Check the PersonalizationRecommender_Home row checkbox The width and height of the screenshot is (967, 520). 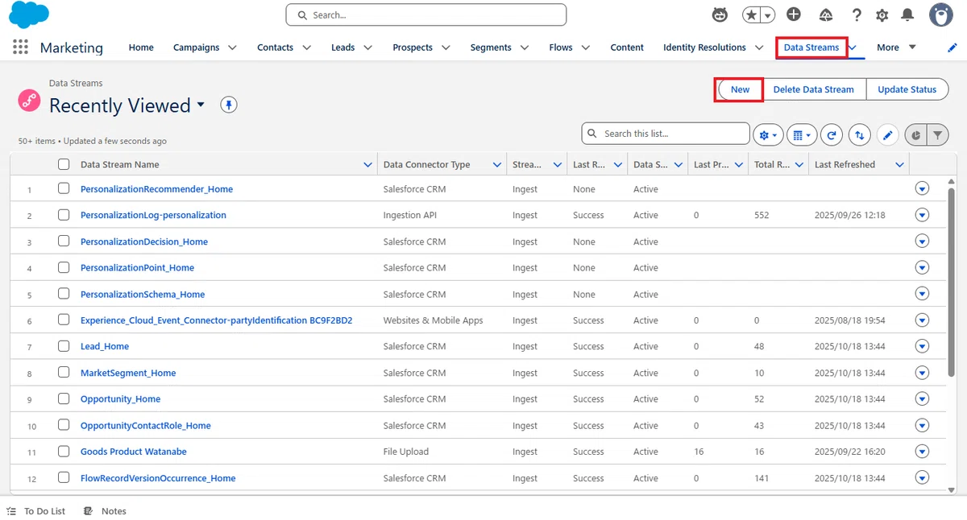[64, 189]
